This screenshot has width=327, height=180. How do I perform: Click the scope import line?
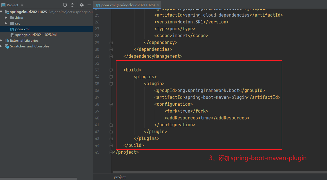coord(181,36)
